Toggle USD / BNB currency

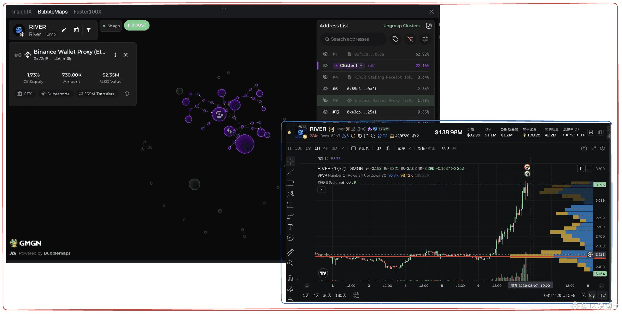point(450,148)
